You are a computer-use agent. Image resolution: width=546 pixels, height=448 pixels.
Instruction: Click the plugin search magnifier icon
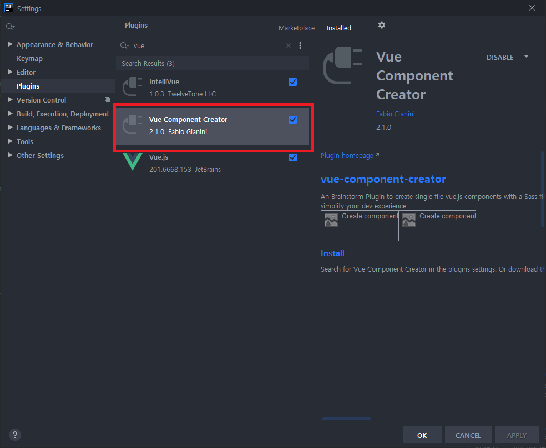pyautogui.click(x=124, y=45)
